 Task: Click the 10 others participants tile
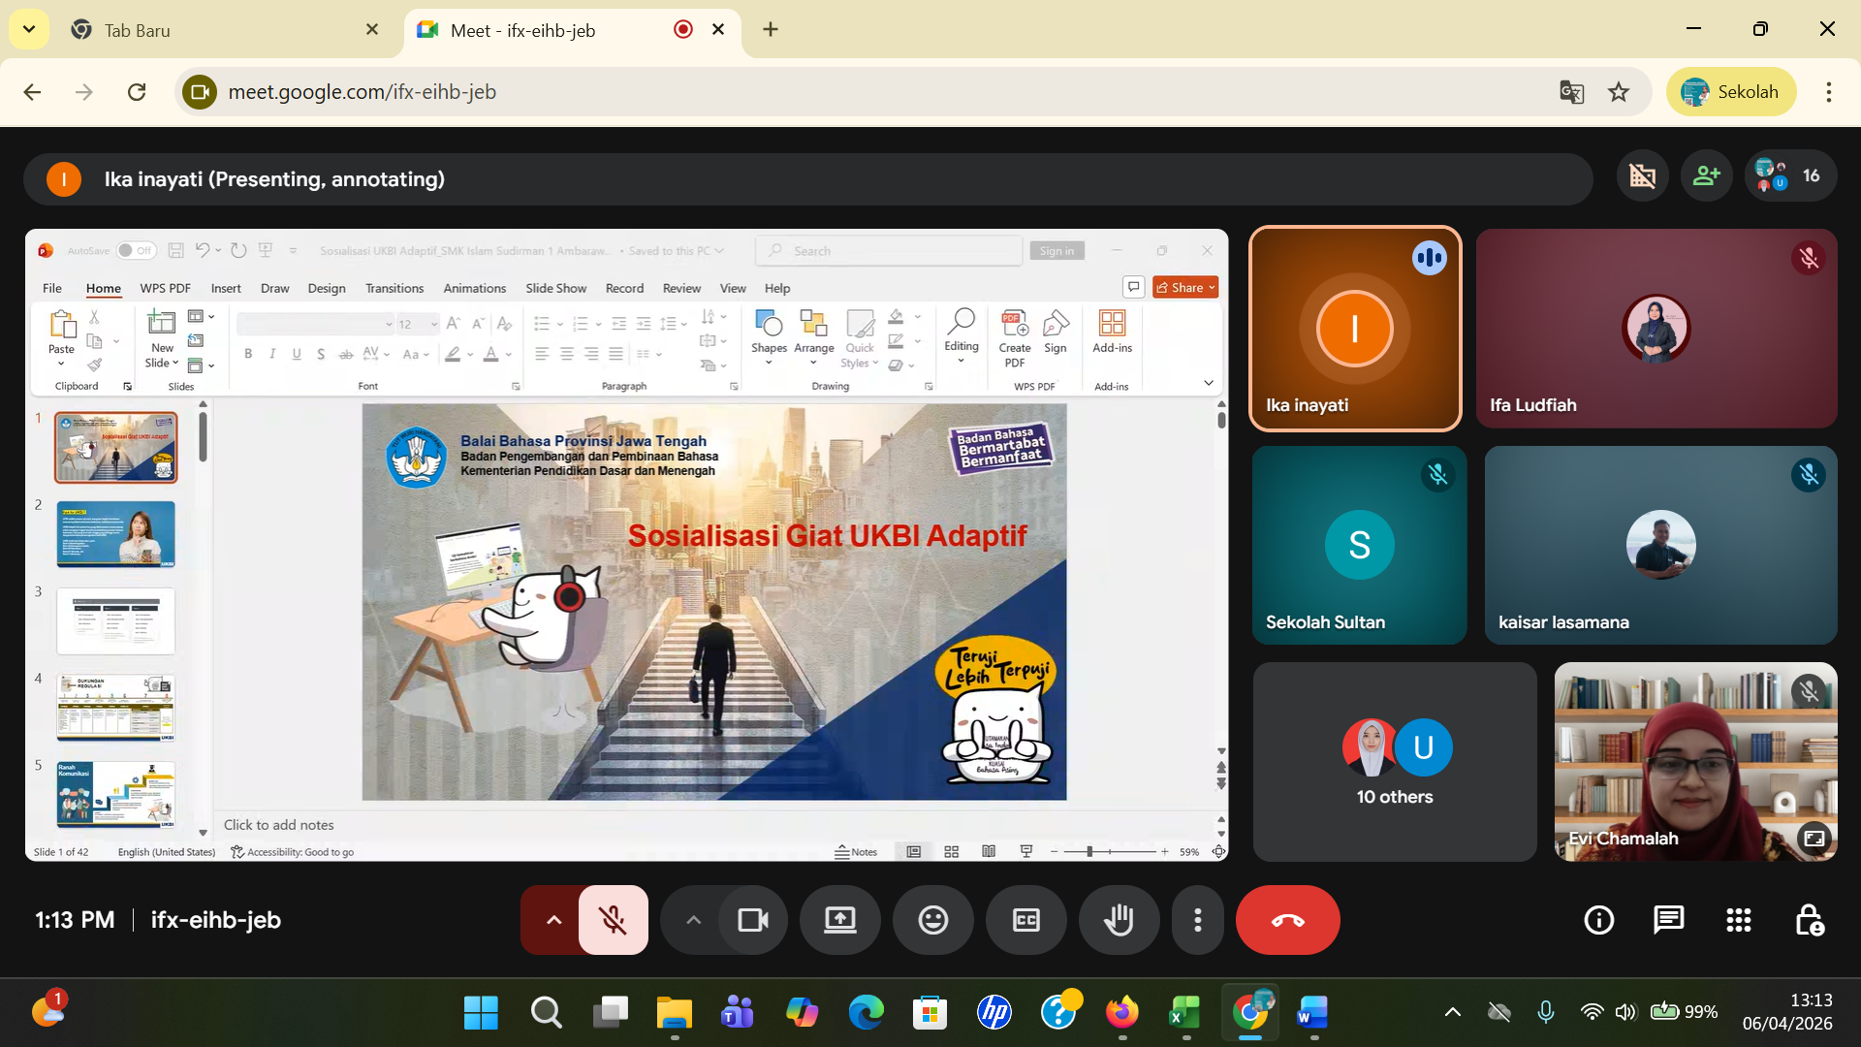[1394, 762]
